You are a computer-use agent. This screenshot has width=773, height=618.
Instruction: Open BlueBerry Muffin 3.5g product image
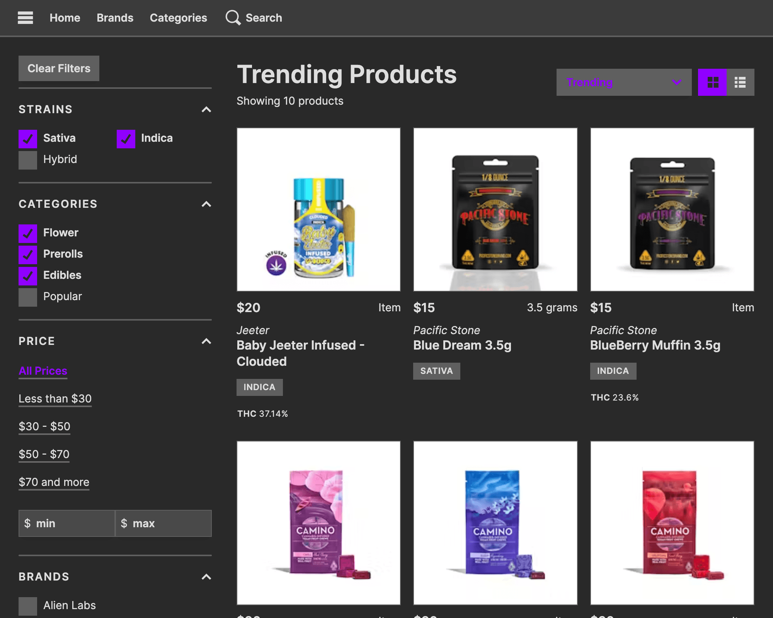tap(672, 209)
